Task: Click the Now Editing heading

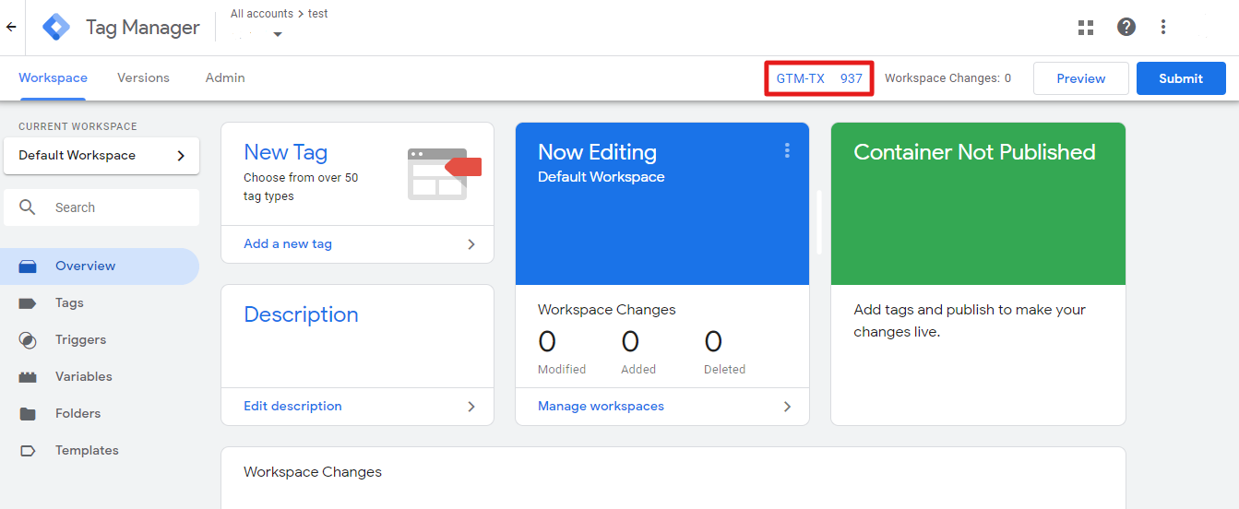Action: (x=597, y=152)
